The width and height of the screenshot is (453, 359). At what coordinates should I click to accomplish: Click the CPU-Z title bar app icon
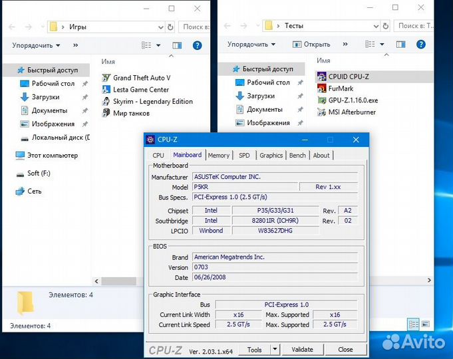pyautogui.click(x=150, y=140)
